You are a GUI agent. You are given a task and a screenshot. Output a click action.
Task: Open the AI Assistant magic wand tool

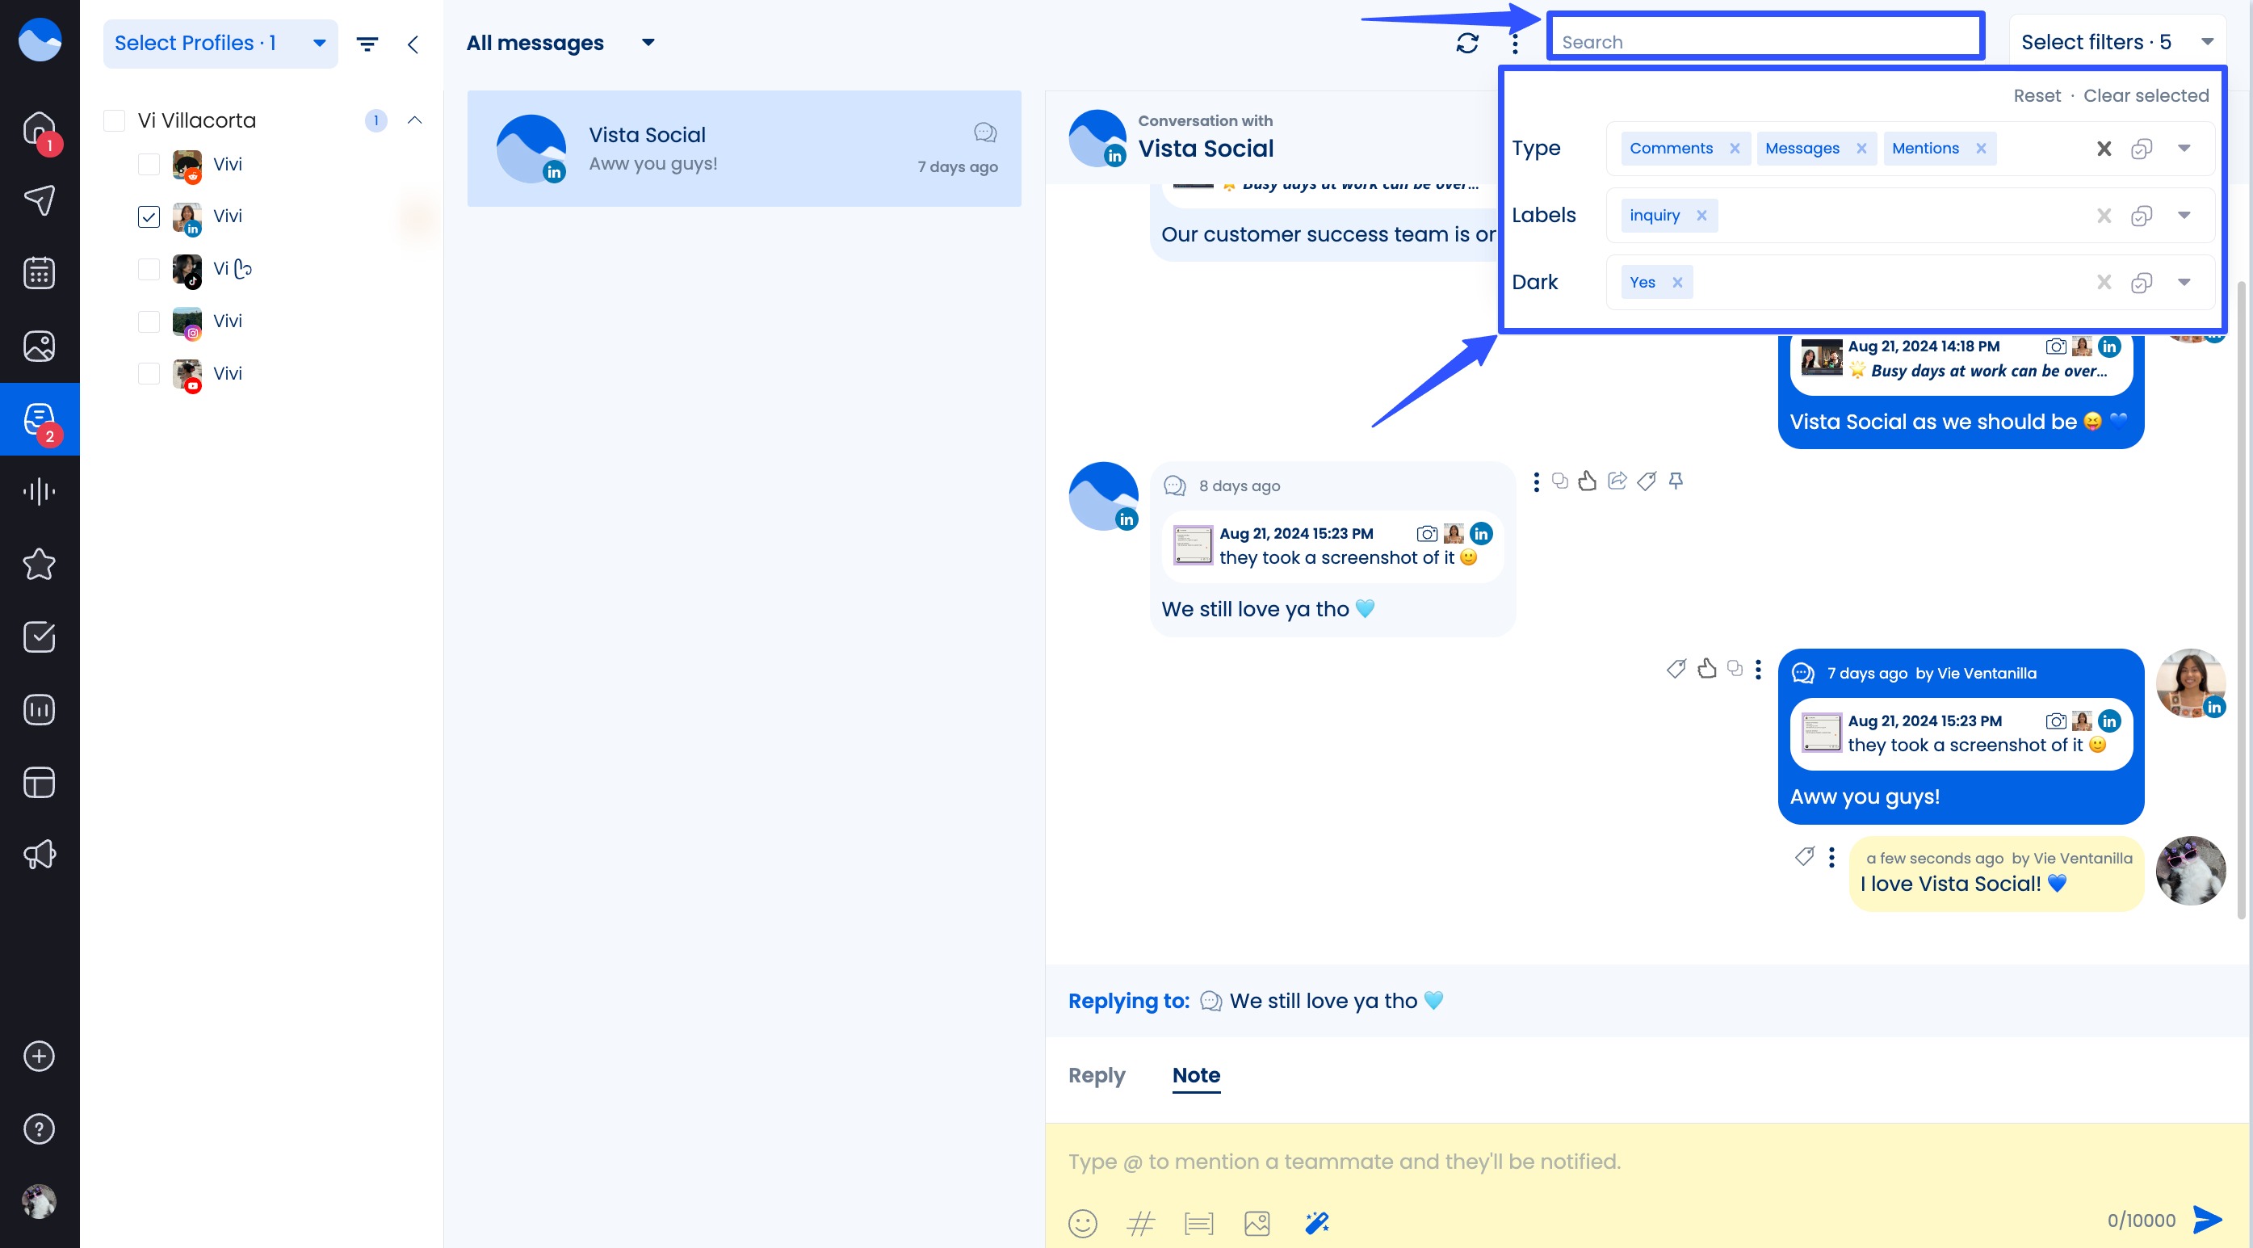coord(1316,1223)
